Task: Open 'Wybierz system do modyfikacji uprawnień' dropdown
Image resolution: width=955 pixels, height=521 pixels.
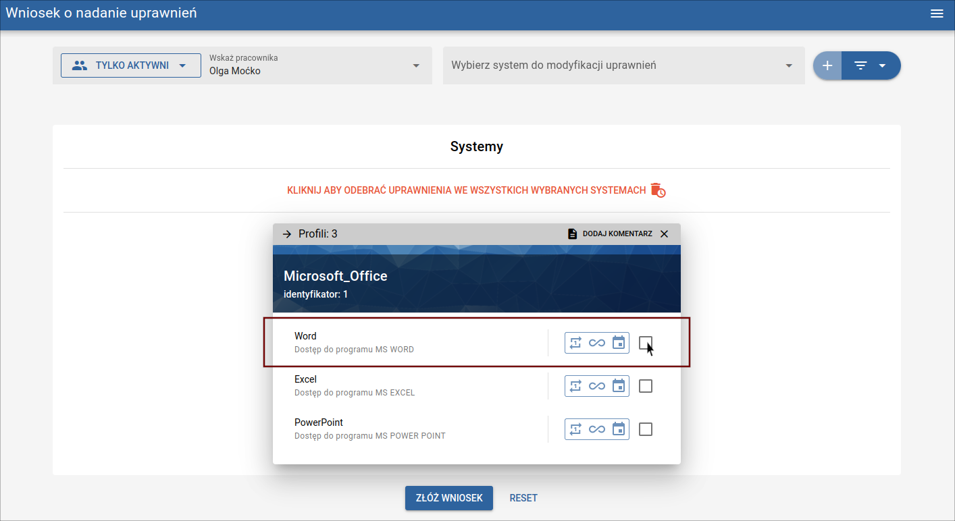Action: click(x=624, y=65)
